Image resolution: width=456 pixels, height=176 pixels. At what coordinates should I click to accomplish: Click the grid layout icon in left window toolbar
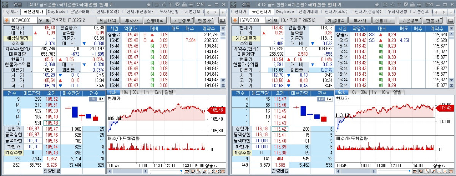coord(223,20)
